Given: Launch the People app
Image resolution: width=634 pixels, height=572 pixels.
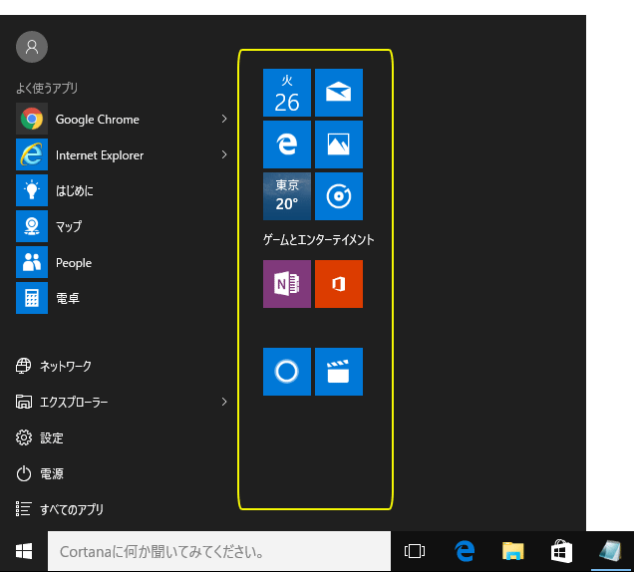Looking at the screenshot, I should pos(122,262).
